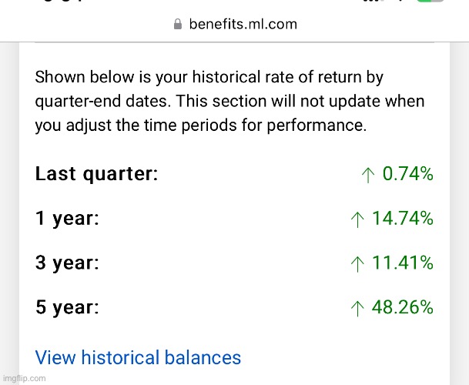Click the 0.74% return value
This screenshot has width=469, height=385.
pos(407,175)
